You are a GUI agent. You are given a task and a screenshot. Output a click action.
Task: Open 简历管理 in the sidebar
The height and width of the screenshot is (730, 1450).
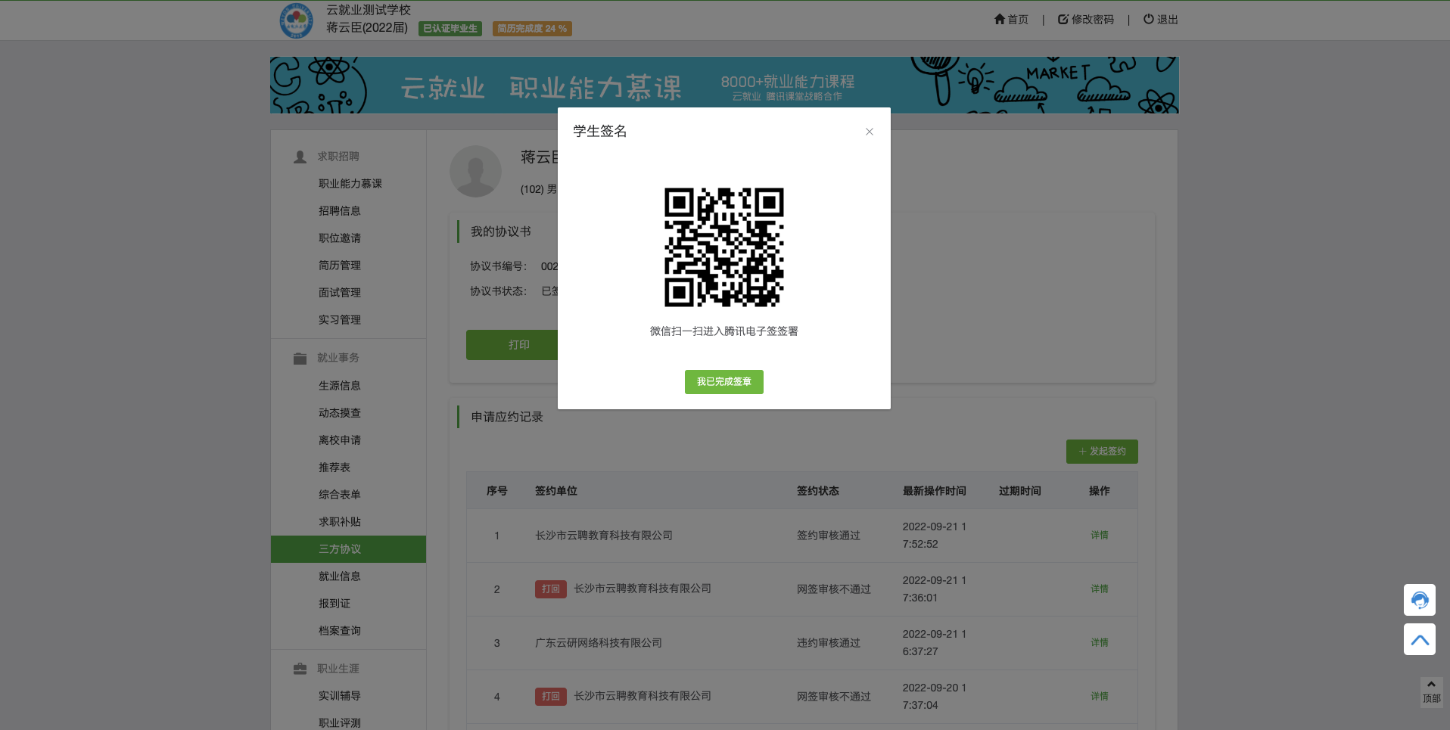point(340,266)
